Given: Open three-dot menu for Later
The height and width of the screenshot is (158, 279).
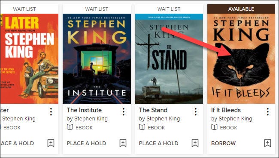Looking at the screenshot, I should point(51,111).
